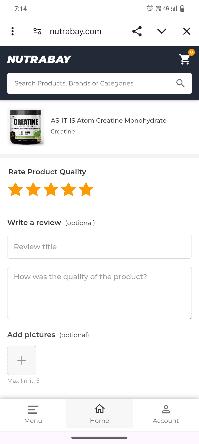Open the Menu tab
The image size is (199, 444).
pyautogui.click(x=33, y=413)
